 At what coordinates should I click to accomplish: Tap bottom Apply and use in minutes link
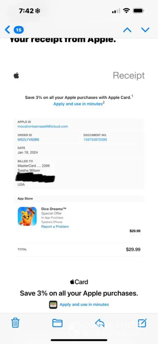(x=84, y=304)
